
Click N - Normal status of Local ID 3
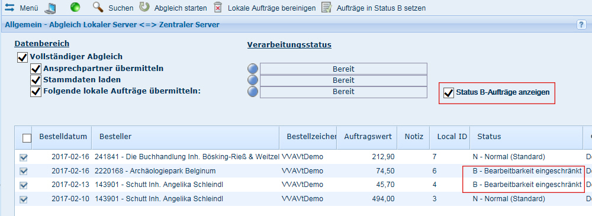(x=509, y=199)
